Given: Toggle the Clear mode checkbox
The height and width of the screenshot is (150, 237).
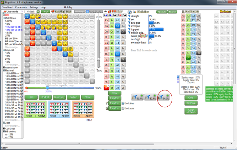Looking at the screenshot, I should point(5,12).
